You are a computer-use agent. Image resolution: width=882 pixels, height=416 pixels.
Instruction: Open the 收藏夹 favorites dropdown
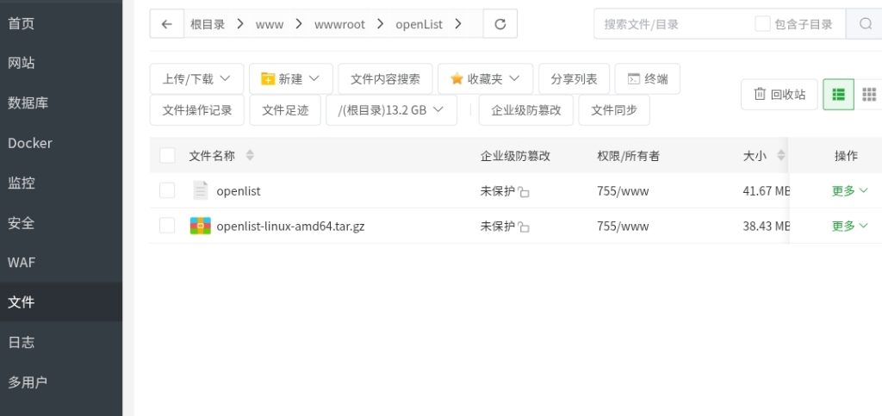[485, 78]
